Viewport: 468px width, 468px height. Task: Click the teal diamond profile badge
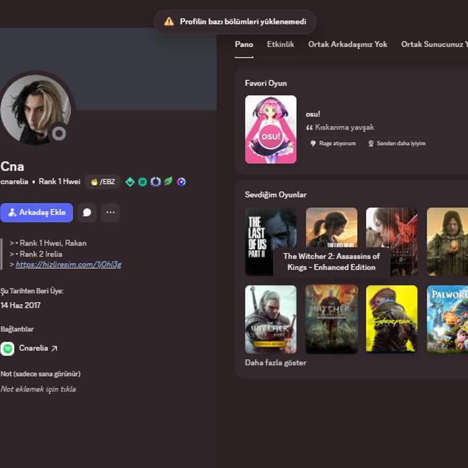tap(130, 182)
